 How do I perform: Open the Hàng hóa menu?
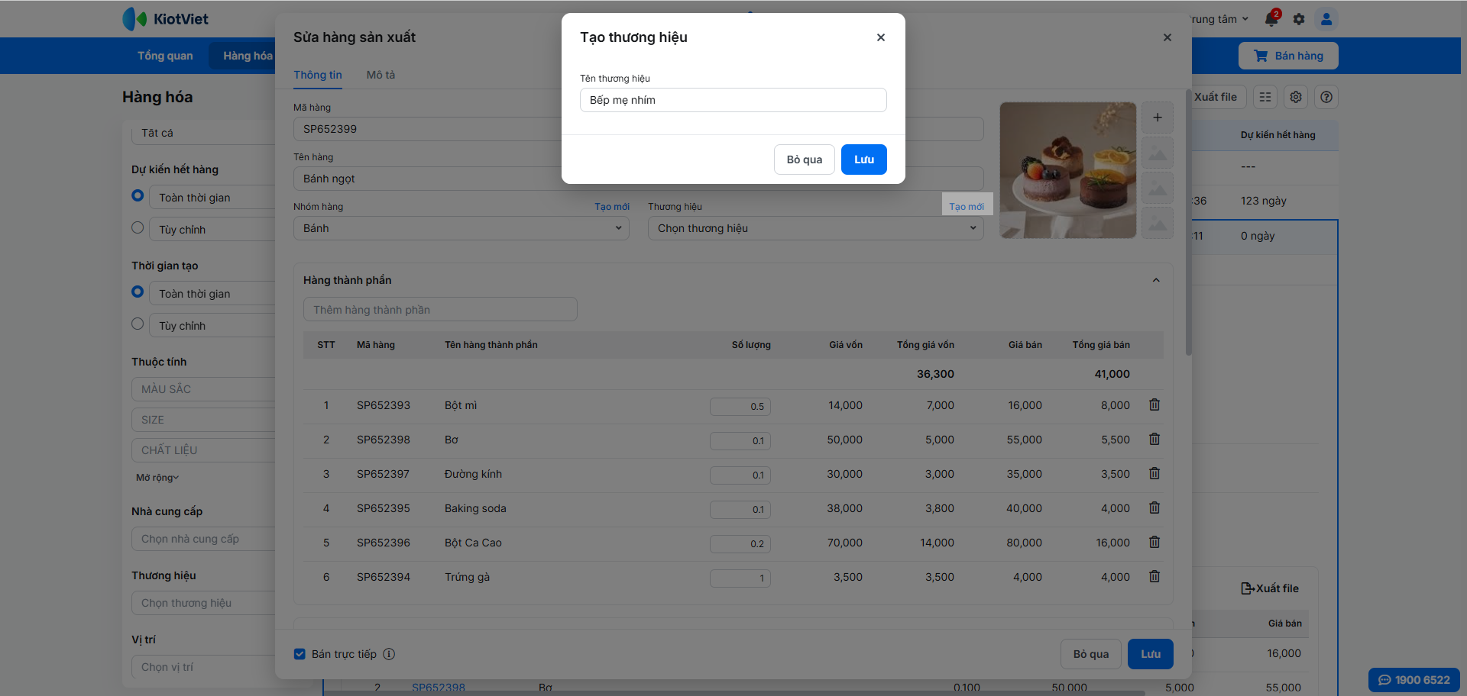(248, 56)
